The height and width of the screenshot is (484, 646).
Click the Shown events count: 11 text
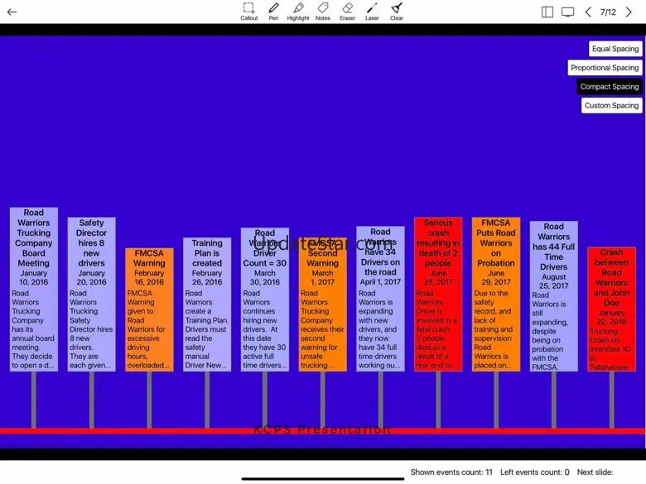coord(451,472)
